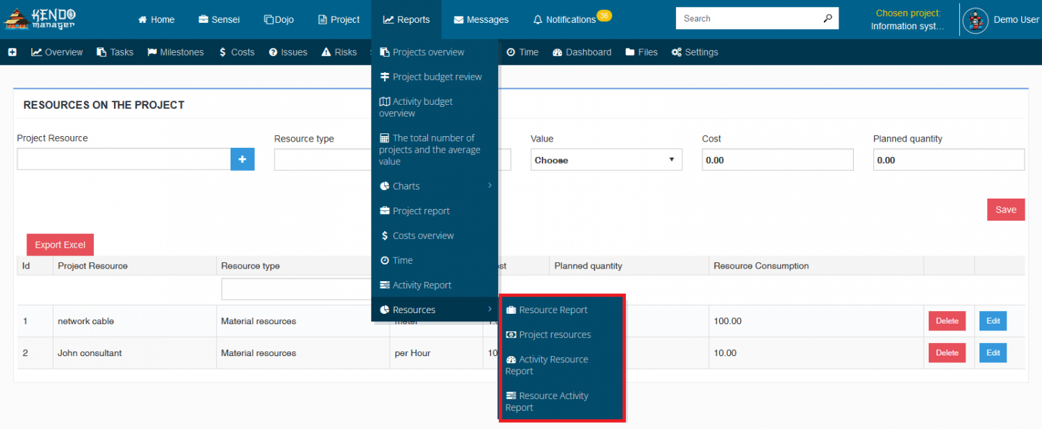Open project Settings gears item

(695, 52)
